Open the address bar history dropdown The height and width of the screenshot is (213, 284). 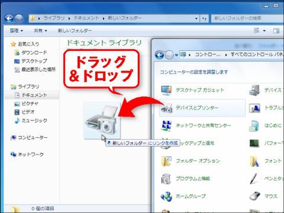196,18
